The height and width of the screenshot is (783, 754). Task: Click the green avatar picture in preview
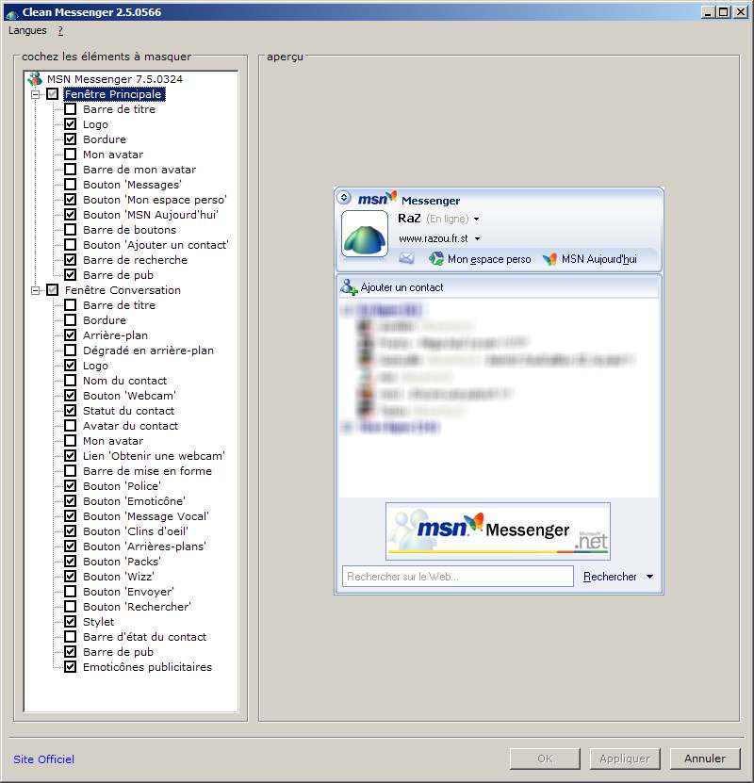(365, 234)
